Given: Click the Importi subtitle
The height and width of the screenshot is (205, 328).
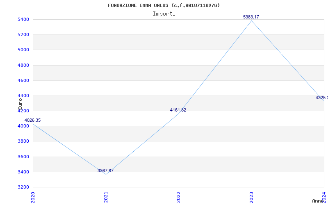Looking at the screenshot, I should [x=164, y=14].
